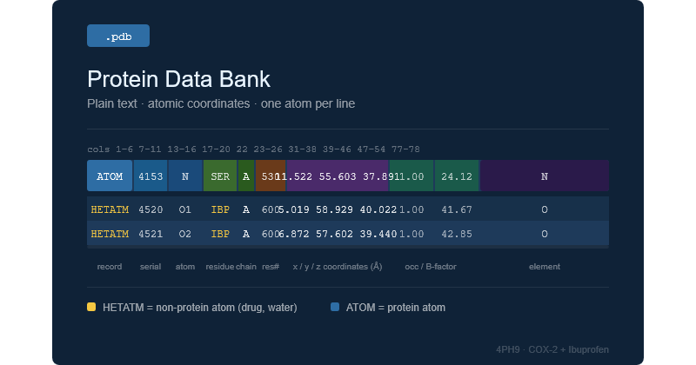Screen dimensions: 696x365
Task: Click the blue ATOM legend swatch
Action: click(x=335, y=307)
